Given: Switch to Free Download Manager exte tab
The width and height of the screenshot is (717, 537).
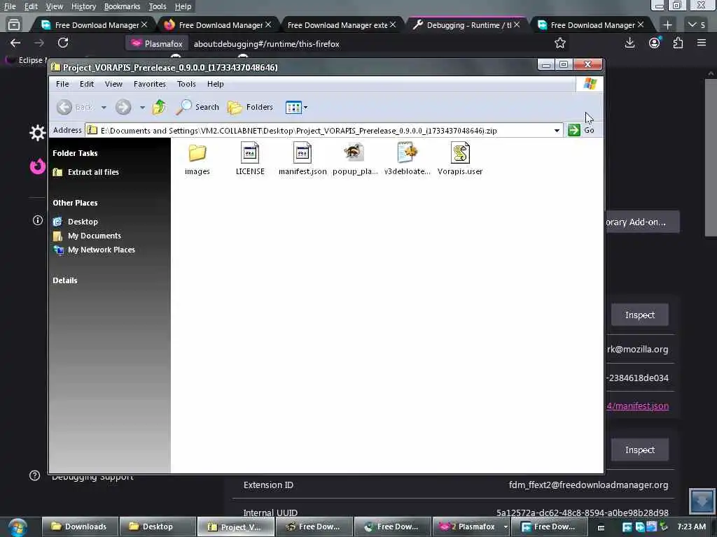Looking at the screenshot, I should pyautogui.click(x=341, y=25).
